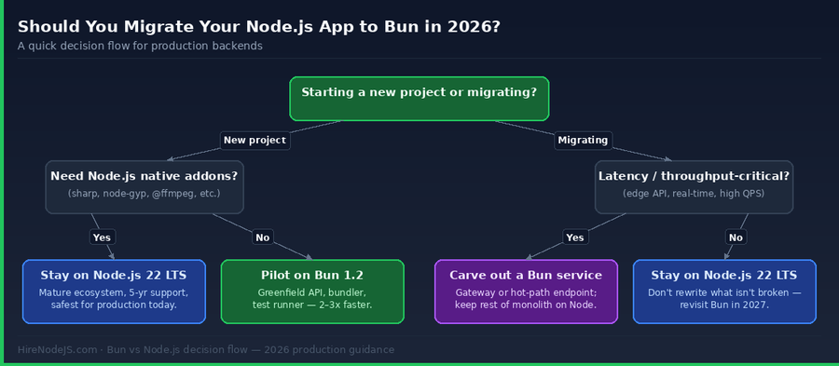Click 'Greenfield API, bundler,' description
The width and height of the screenshot is (839, 366).
[312, 292]
